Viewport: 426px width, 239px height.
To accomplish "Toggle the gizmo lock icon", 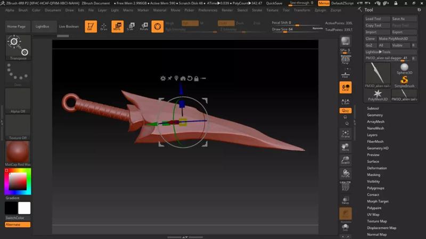I will point(196,78).
